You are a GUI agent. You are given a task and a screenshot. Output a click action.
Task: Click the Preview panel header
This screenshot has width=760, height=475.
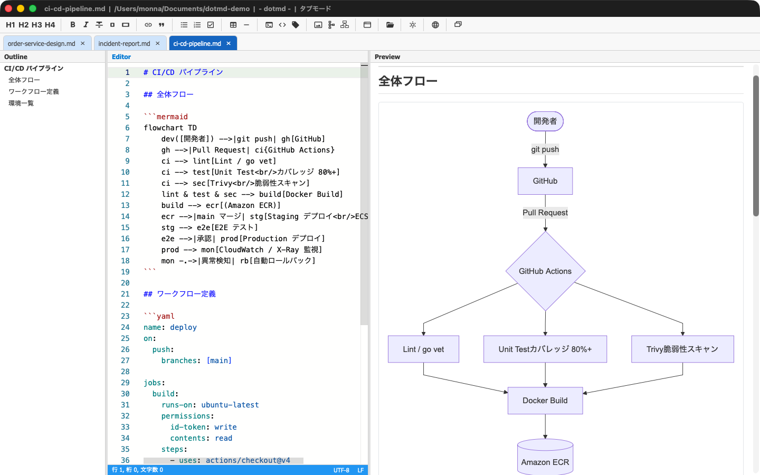click(x=387, y=57)
